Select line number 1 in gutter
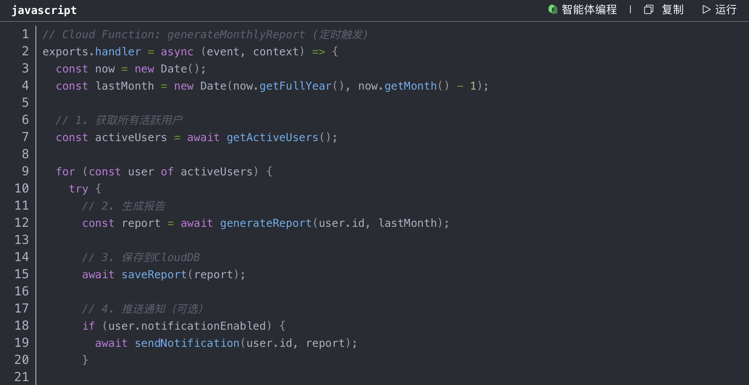Viewport: 749px width, 385px height. click(x=25, y=34)
